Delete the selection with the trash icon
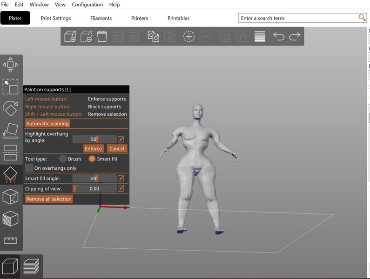Screen dimensions: 370x279 click(x=102, y=37)
